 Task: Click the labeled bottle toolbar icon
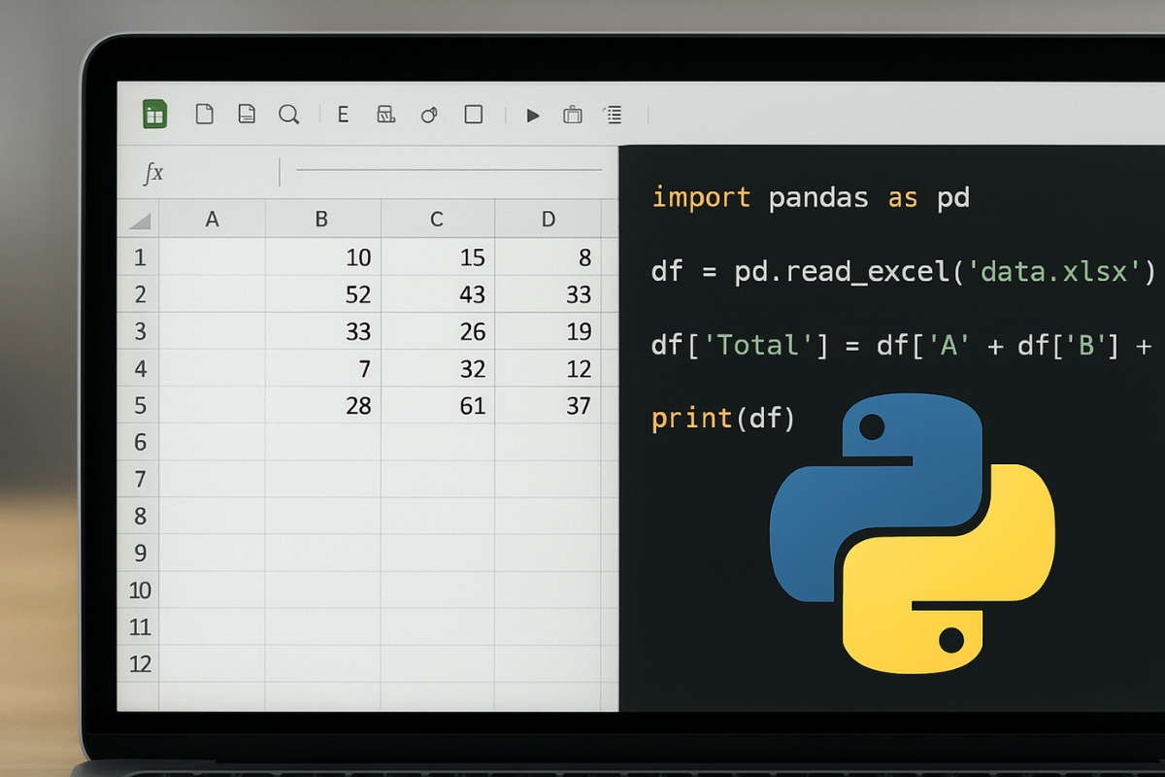coord(385,114)
